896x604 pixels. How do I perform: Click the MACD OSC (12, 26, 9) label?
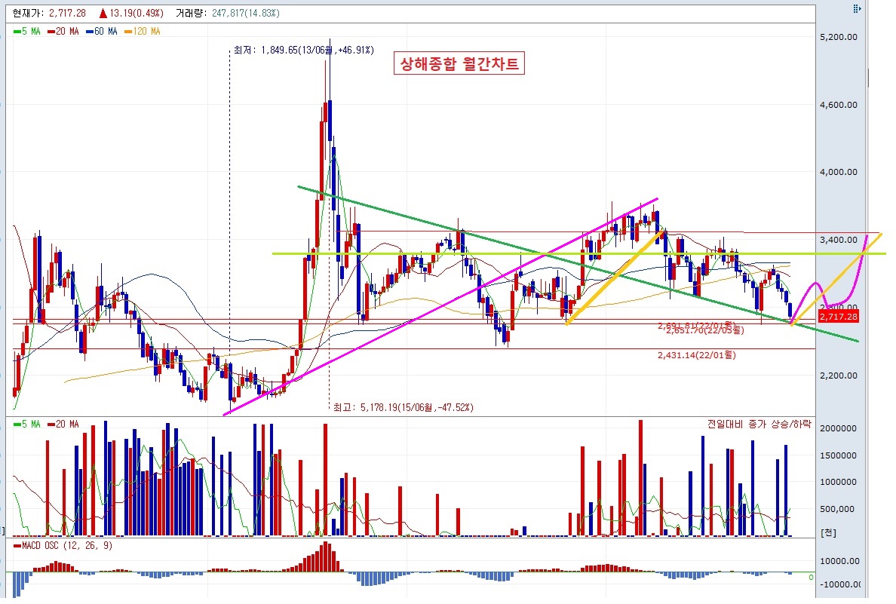click(x=63, y=545)
